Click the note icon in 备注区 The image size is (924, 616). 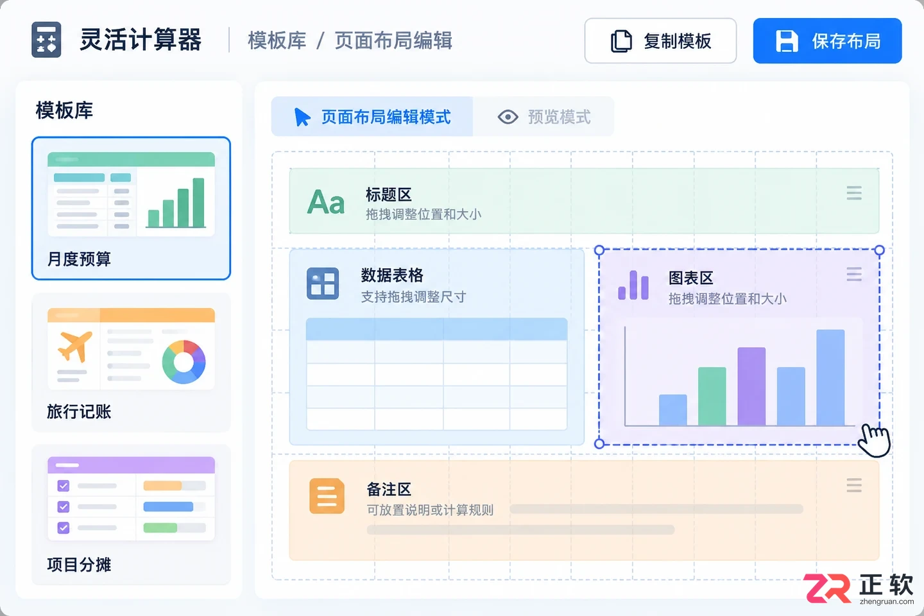coord(327,496)
